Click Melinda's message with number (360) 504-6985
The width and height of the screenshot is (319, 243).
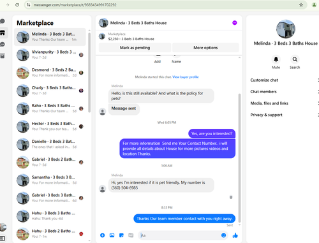pyautogui.click(x=161, y=185)
